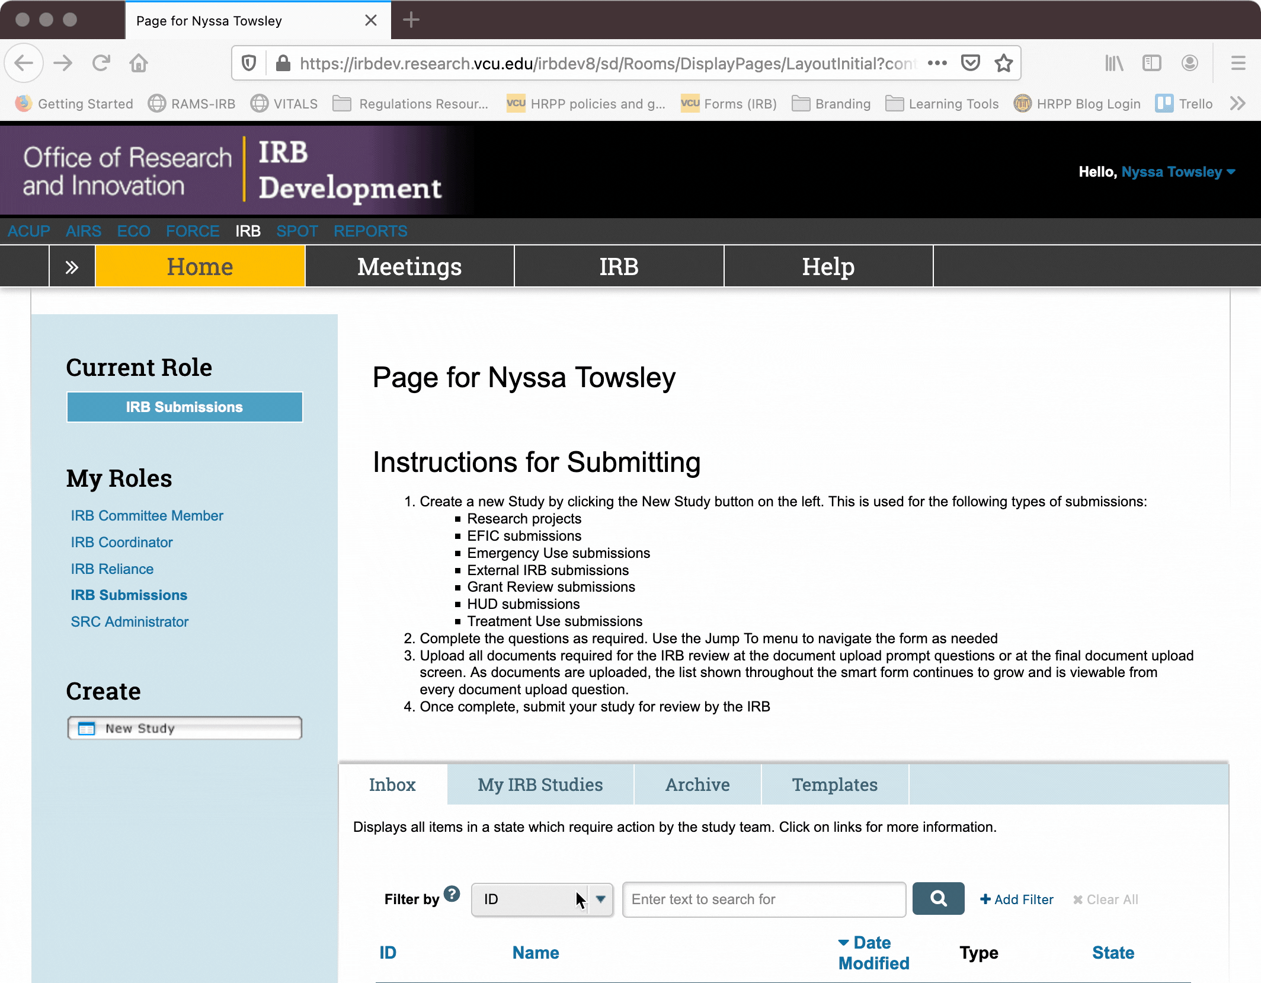Click Add Filter link

1017,899
